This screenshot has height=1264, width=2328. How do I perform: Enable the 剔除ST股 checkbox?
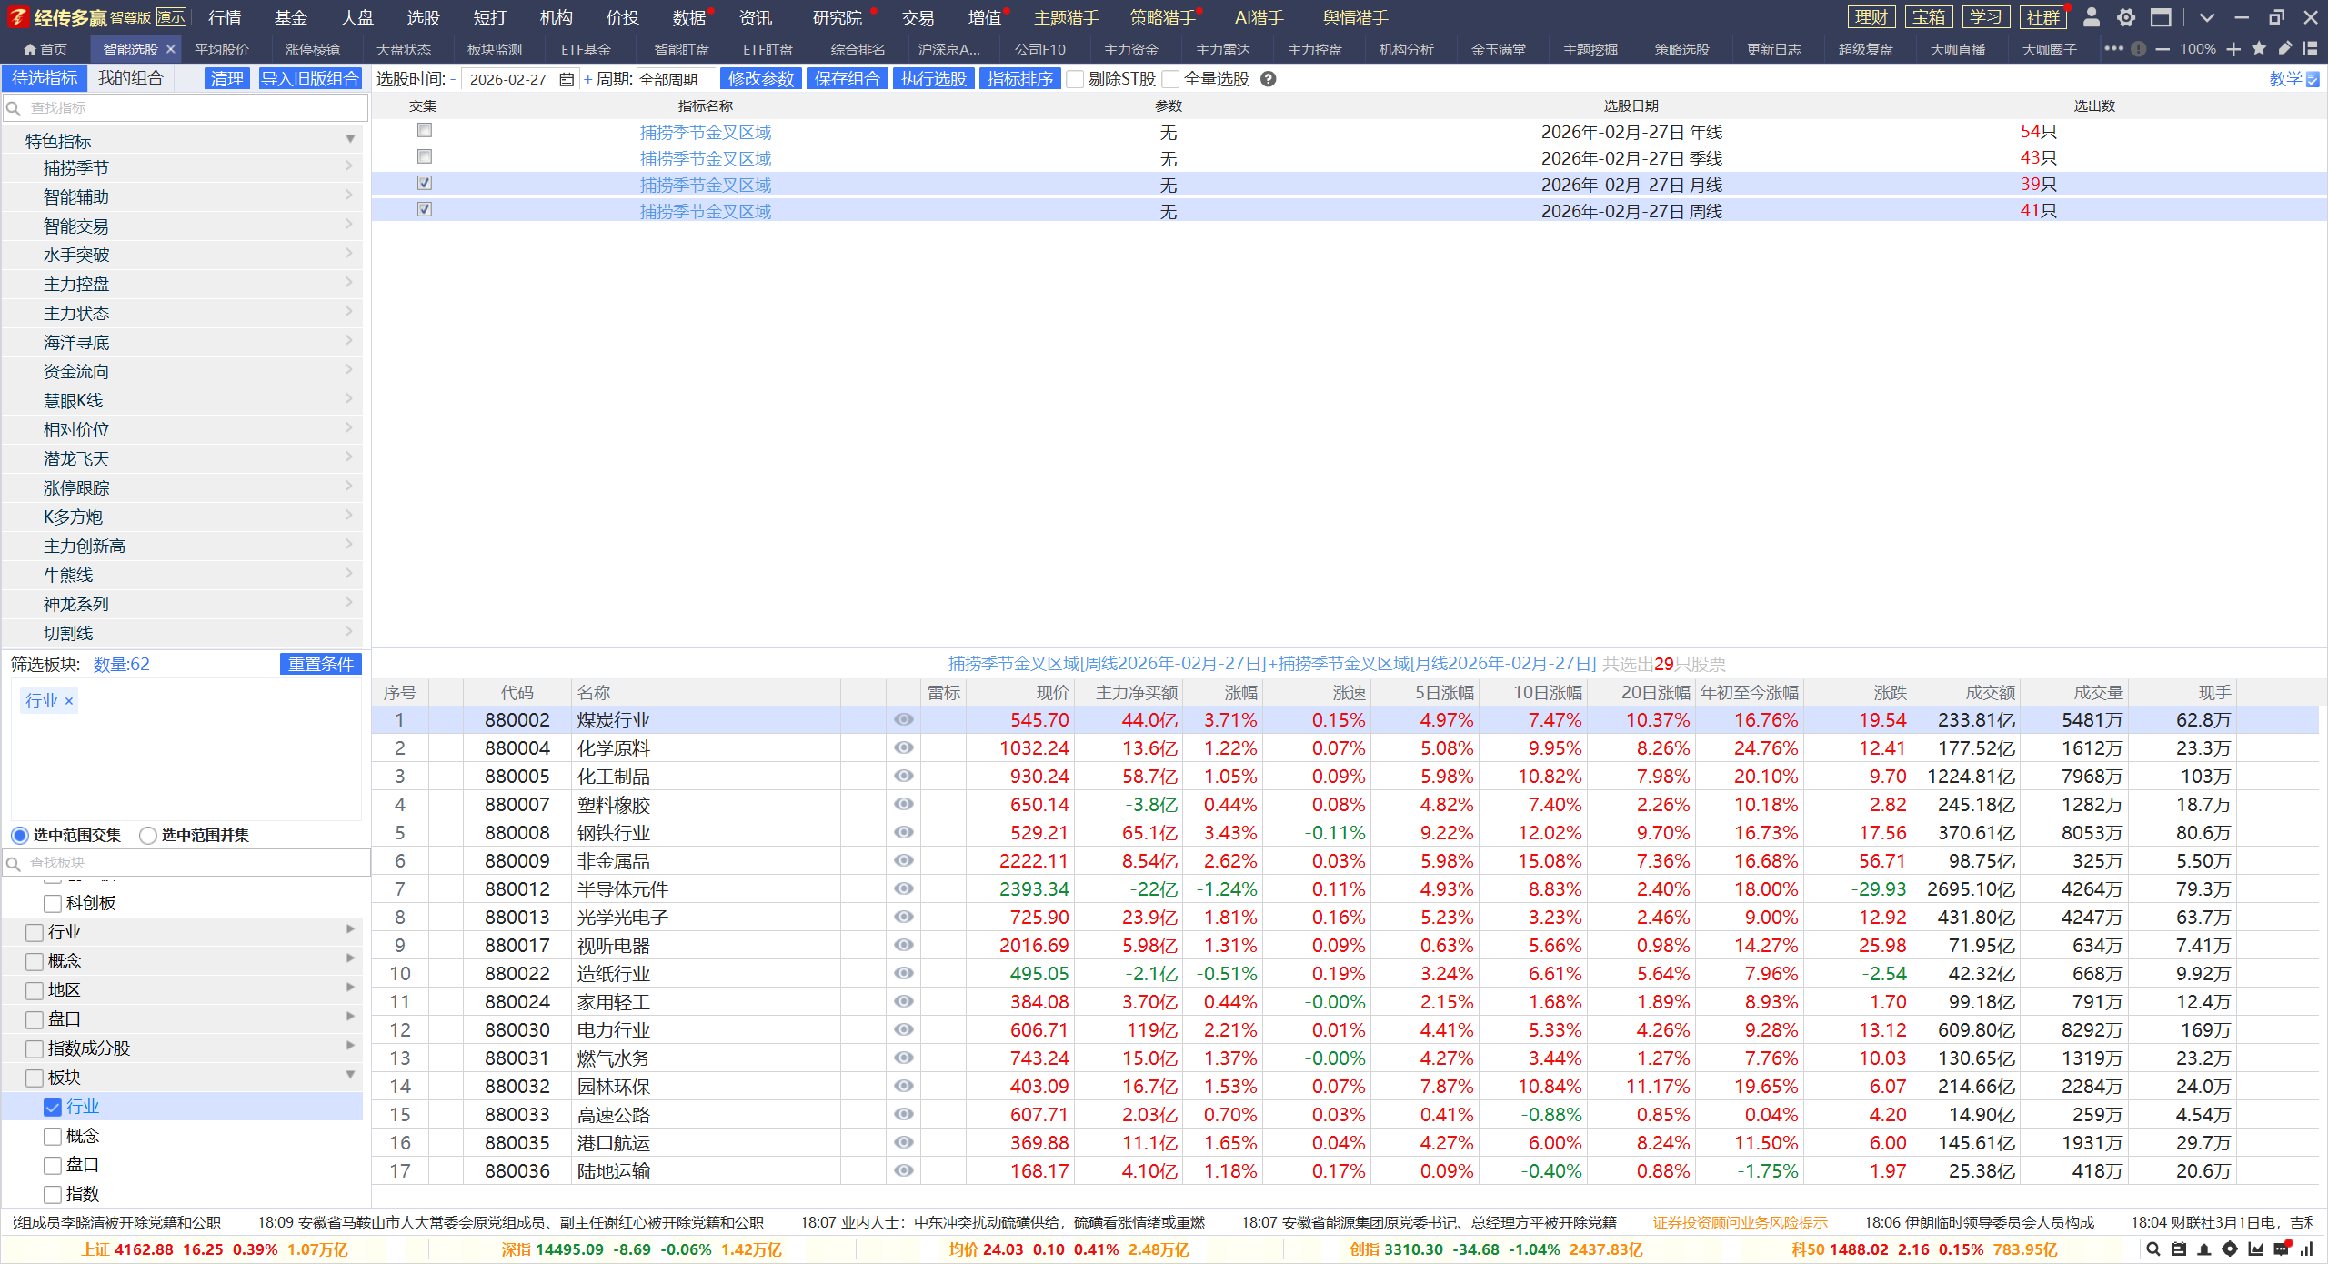(x=1076, y=79)
